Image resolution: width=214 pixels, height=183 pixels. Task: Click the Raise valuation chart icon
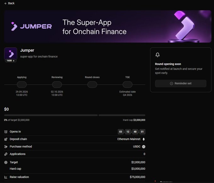point(6,177)
